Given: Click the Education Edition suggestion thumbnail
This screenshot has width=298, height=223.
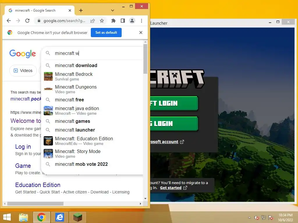Looking at the screenshot, I should click(x=48, y=141).
